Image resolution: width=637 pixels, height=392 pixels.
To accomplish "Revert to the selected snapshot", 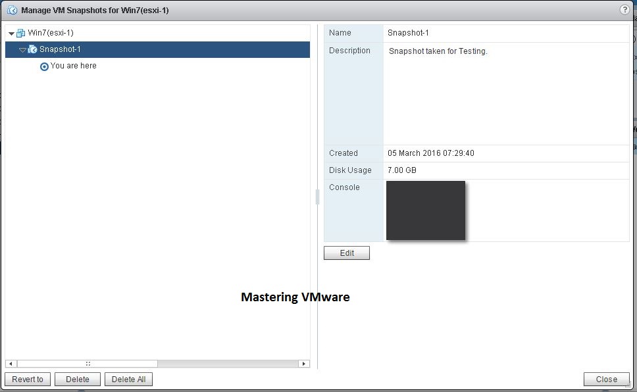I will (x=28, y=379).
